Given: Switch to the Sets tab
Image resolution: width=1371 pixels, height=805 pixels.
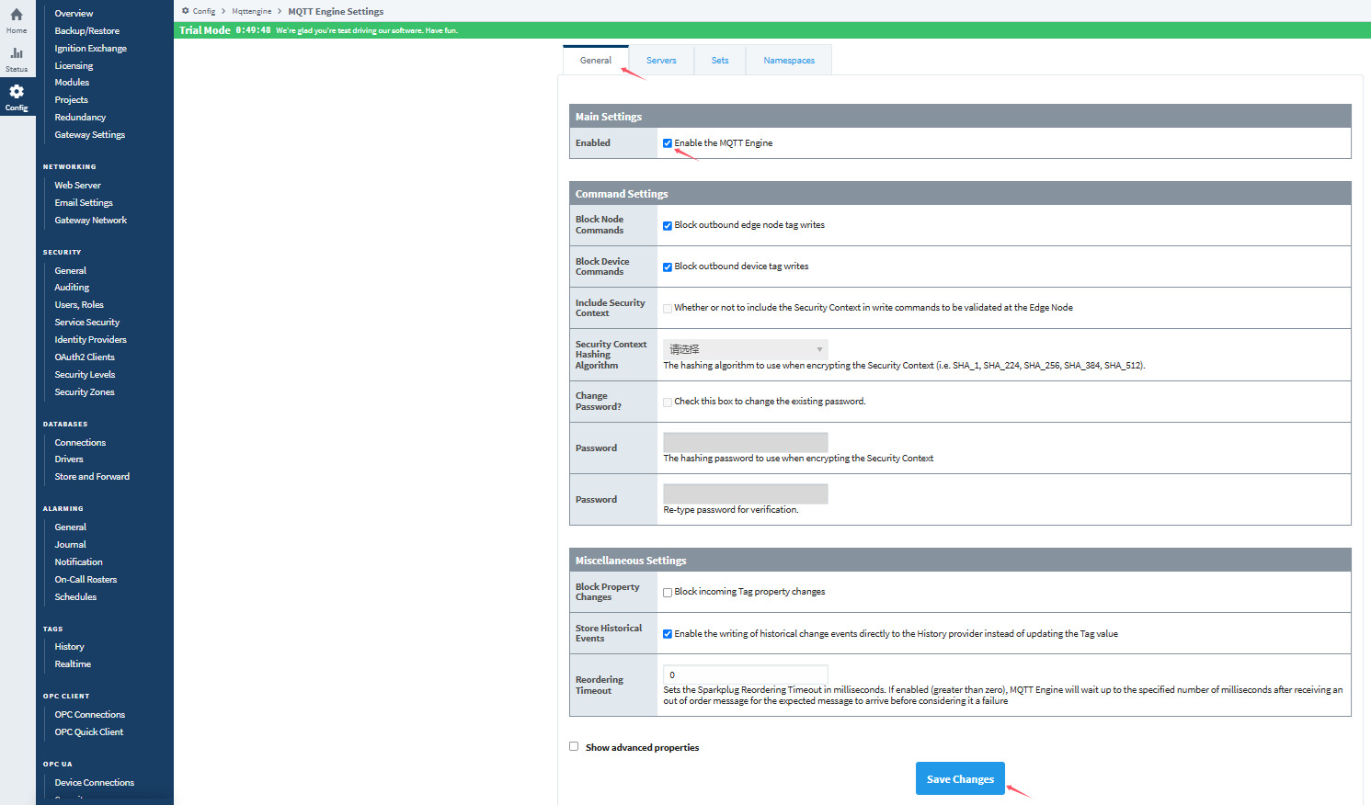Looking at the screenshot, I should pyautogui.click(x=720, y=61).
